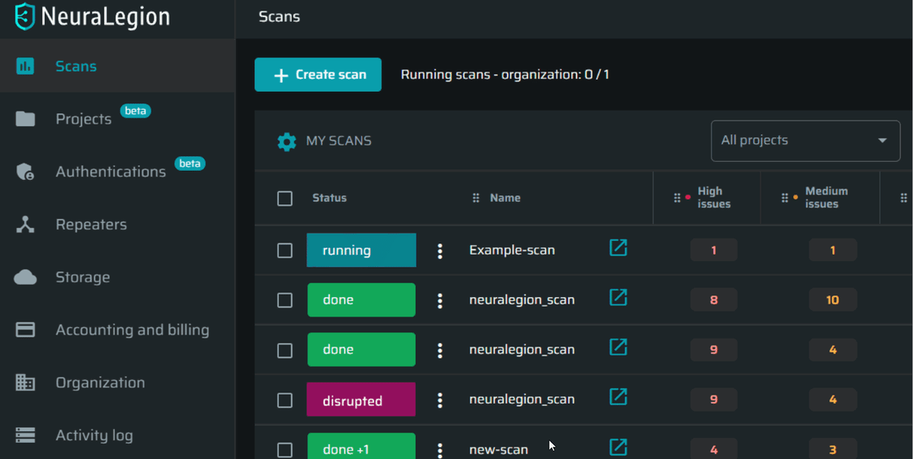Open three-dot menu for Example-scan
The width and height of the screenshot is (913, 459).
[439, 251]
